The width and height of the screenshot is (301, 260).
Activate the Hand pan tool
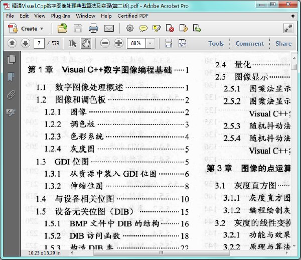[86, 43]
